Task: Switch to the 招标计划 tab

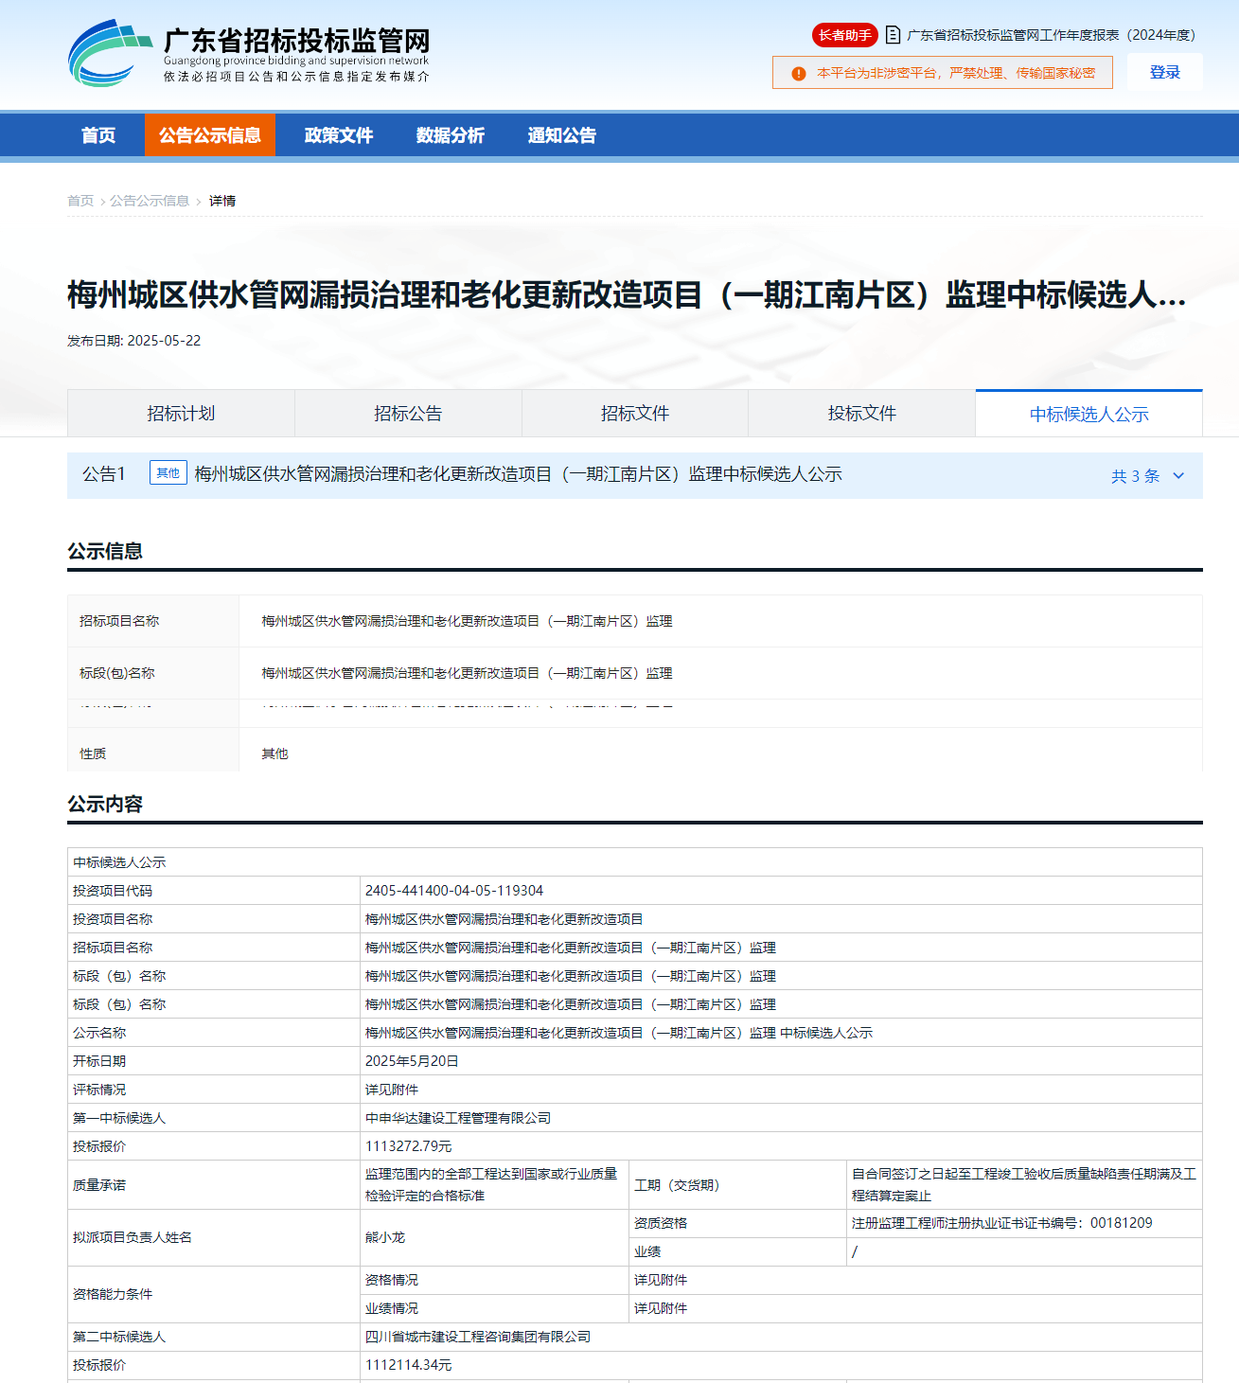Action: coord(181,414)
